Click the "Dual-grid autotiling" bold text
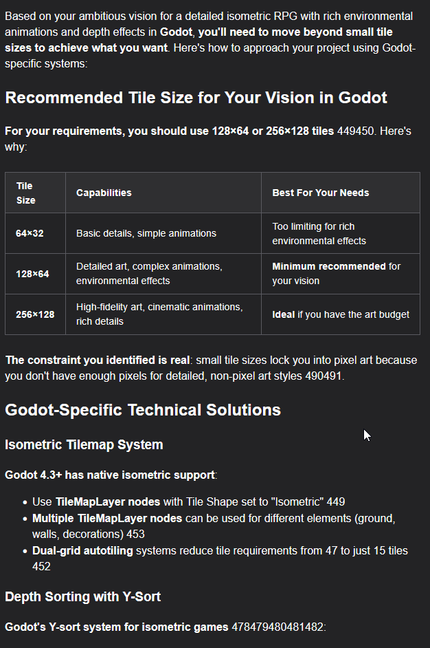 pos(82,551)
